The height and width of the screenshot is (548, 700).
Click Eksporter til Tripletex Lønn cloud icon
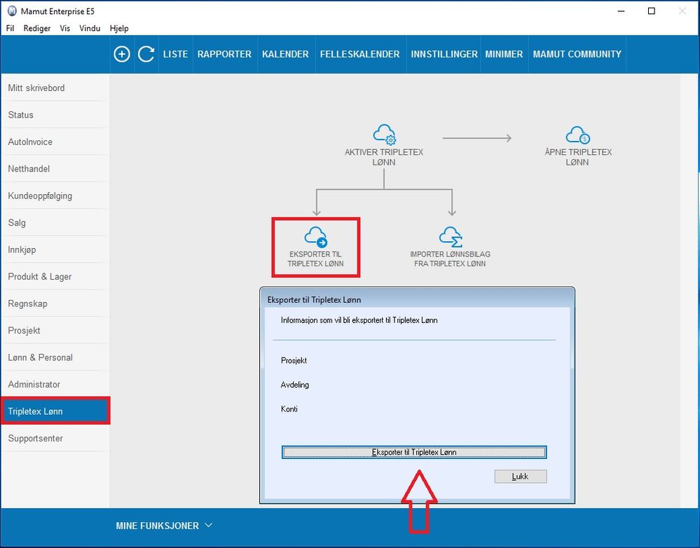315,237
